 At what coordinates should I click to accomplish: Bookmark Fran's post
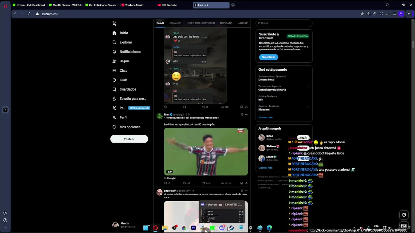(241, 183)
